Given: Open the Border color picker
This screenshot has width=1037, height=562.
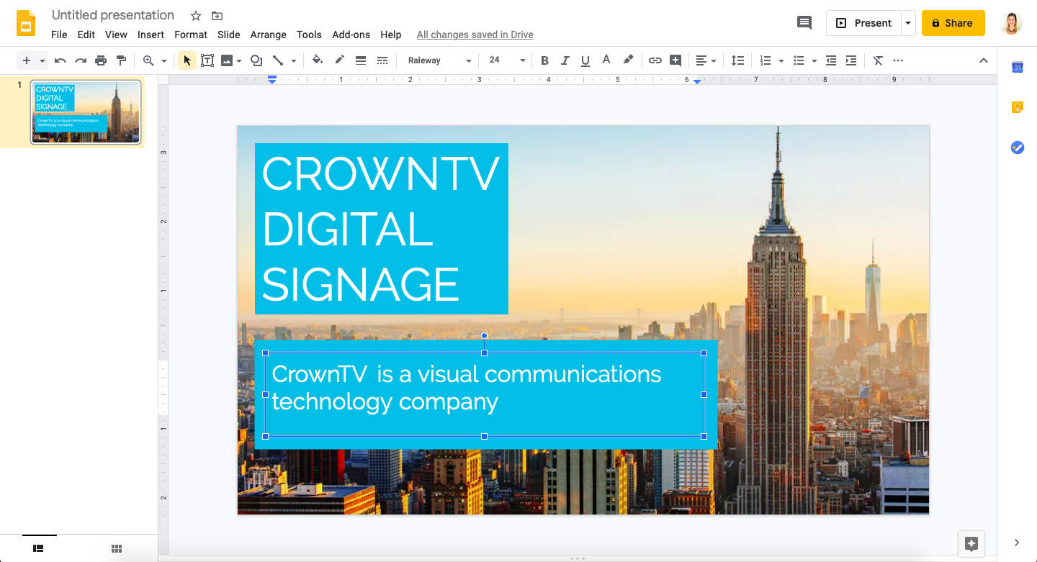Looking at the screenshot, I should [339, 60].
